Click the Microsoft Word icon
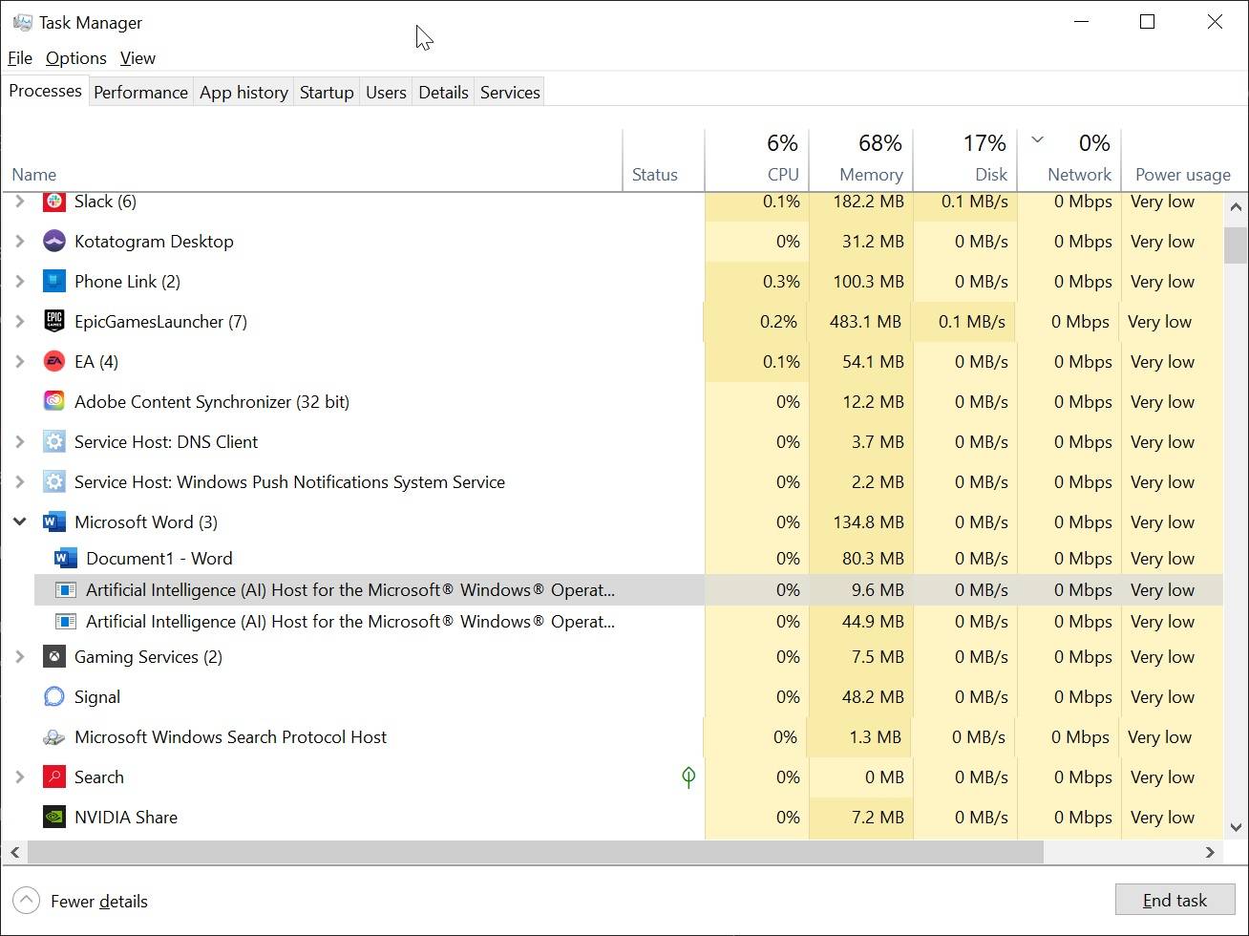 [53, 521]
